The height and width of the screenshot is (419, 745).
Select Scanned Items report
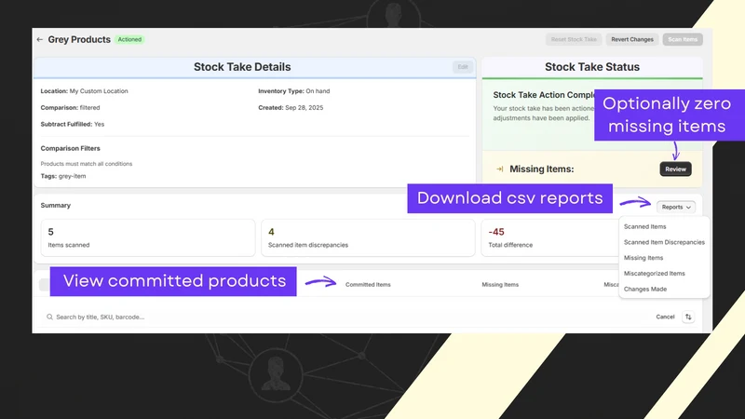pyautogui.click(x=644, y=226)
